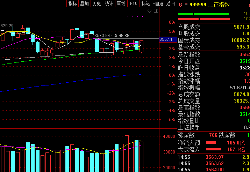Click the 指数涨幅 label
The width and height of the screenshot is (250, 172).
189,81
